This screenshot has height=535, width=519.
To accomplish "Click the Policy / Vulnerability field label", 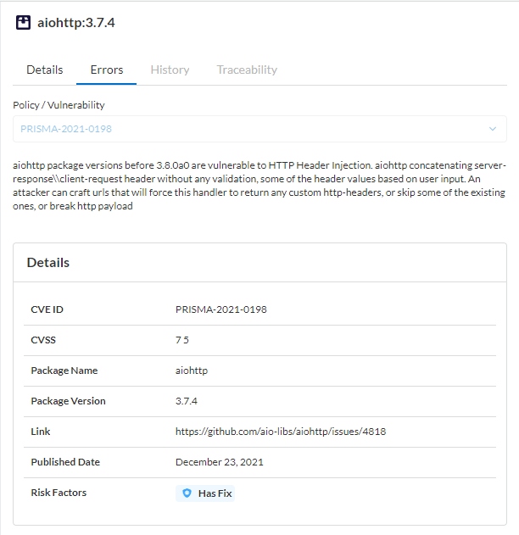I will point(59,105).
